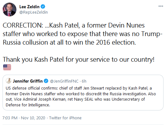Click the 6h timestamp on quoted tweet

(x=84, y=81)
